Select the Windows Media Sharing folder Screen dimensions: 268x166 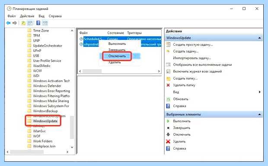51,101
